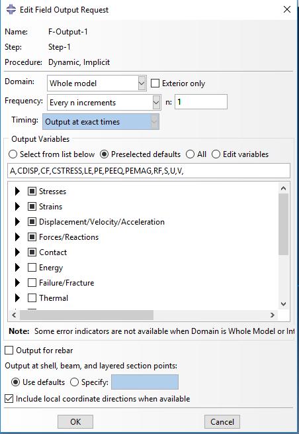
Task: Toggle the Forces/Reactions checkbox
Action: point(32,237)
